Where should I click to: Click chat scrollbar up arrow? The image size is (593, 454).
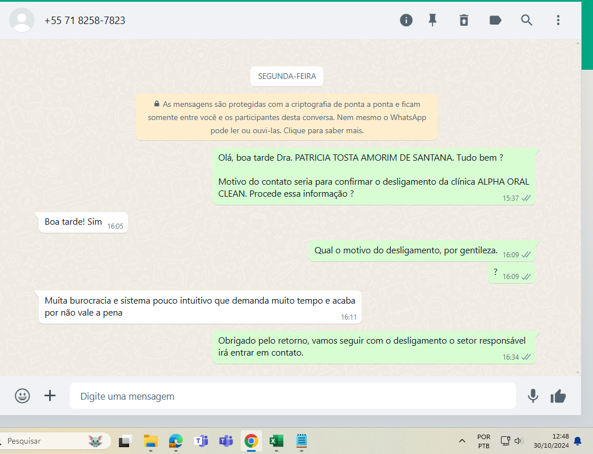click(578, 43)
